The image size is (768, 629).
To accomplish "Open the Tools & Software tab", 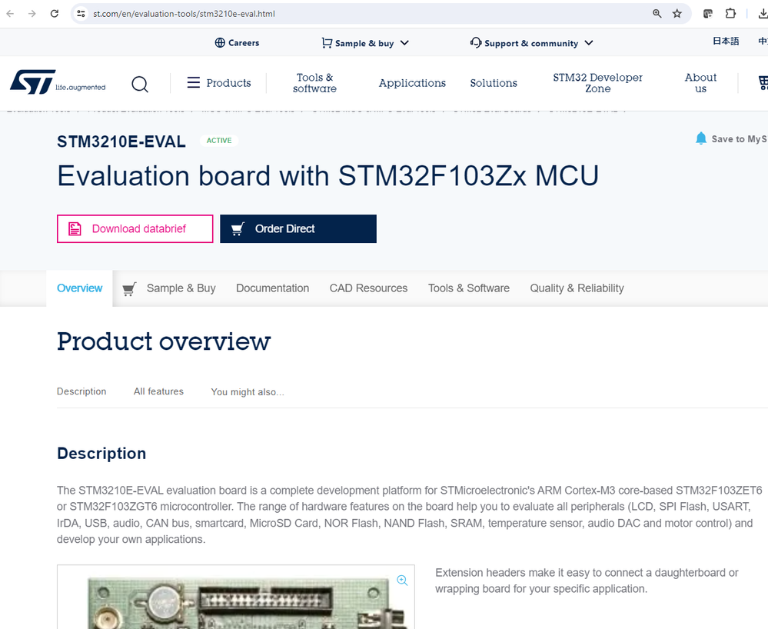I will (x=469, y=288).
